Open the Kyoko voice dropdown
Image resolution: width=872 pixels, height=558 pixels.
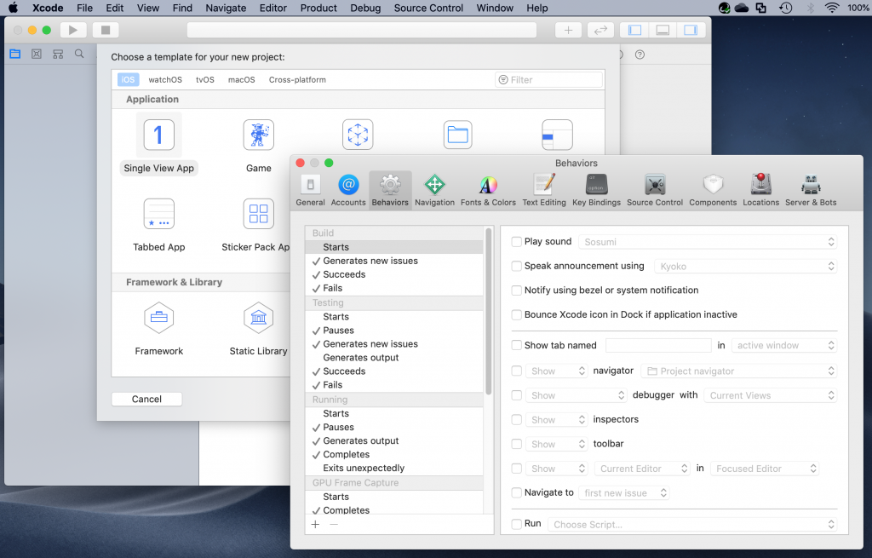pos(745,267)
